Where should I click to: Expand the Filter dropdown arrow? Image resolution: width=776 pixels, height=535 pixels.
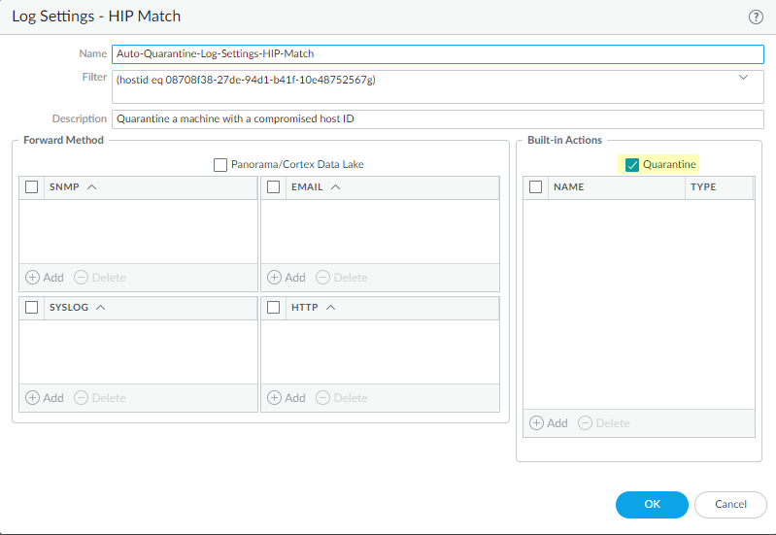click(744, 77)
